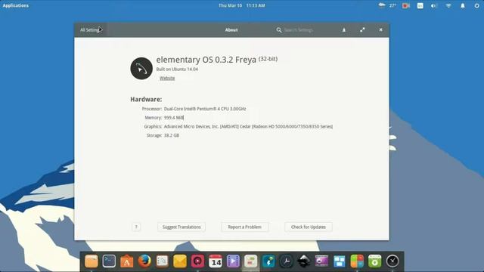Launch the purple Videos player icon

(x=233, y=261)
